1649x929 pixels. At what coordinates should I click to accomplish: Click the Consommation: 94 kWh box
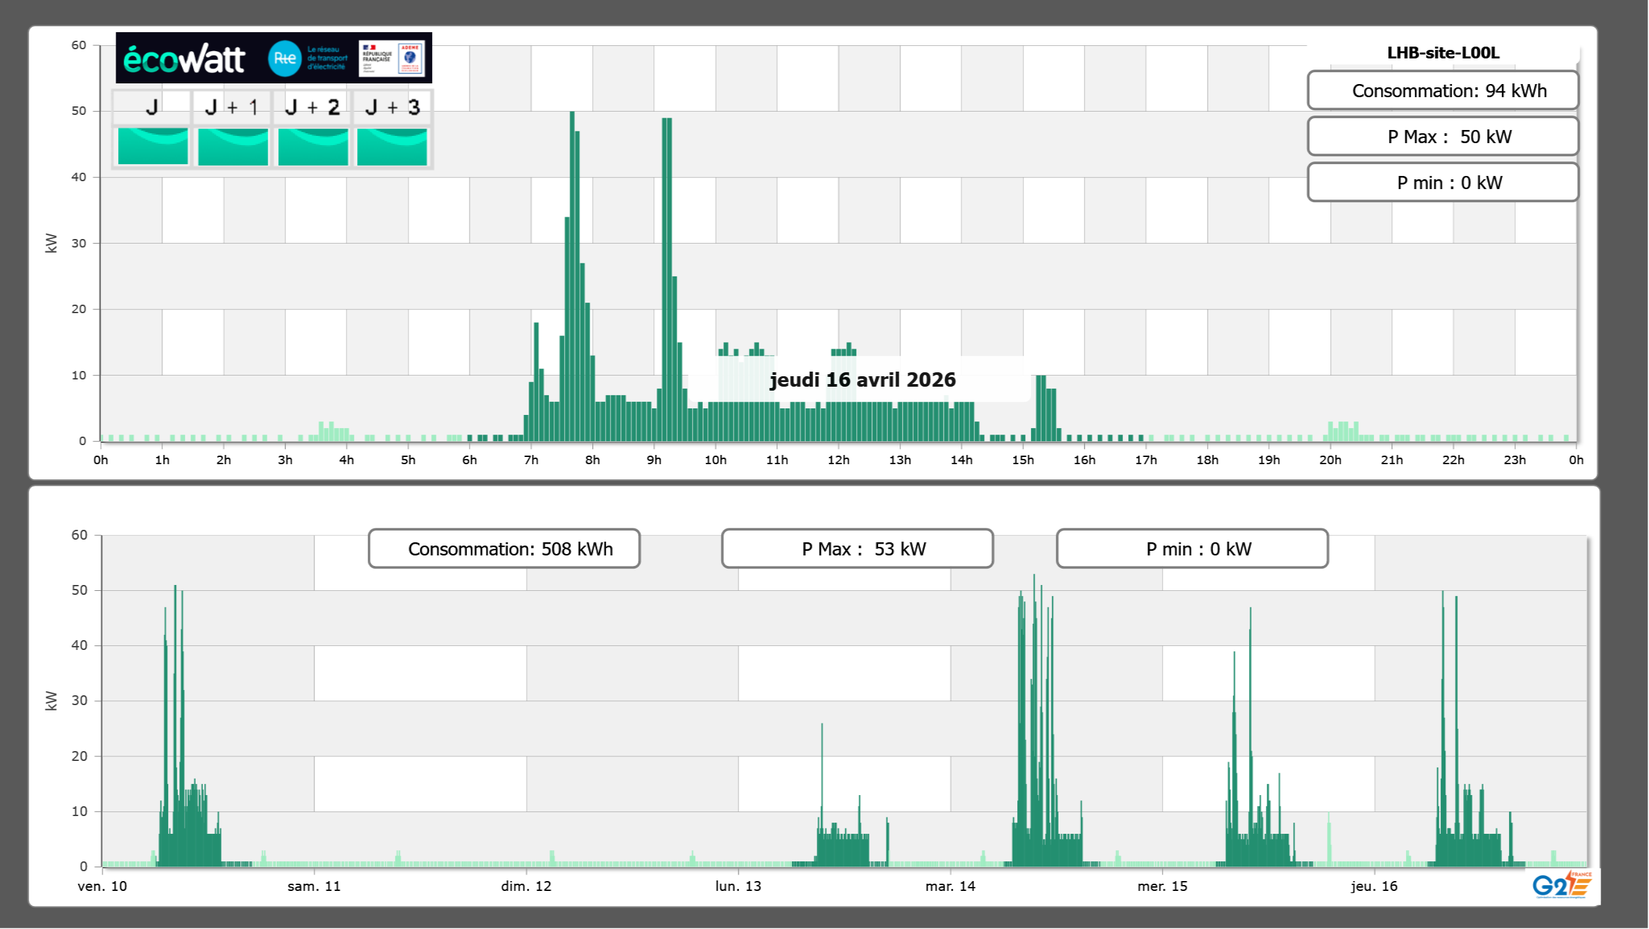(1442, 91)
